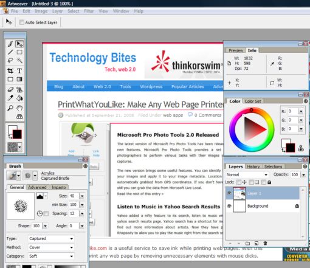Open the brush tip profile dropdown
Viewport: 310px width, 268px height.
(x=42, y=196)
